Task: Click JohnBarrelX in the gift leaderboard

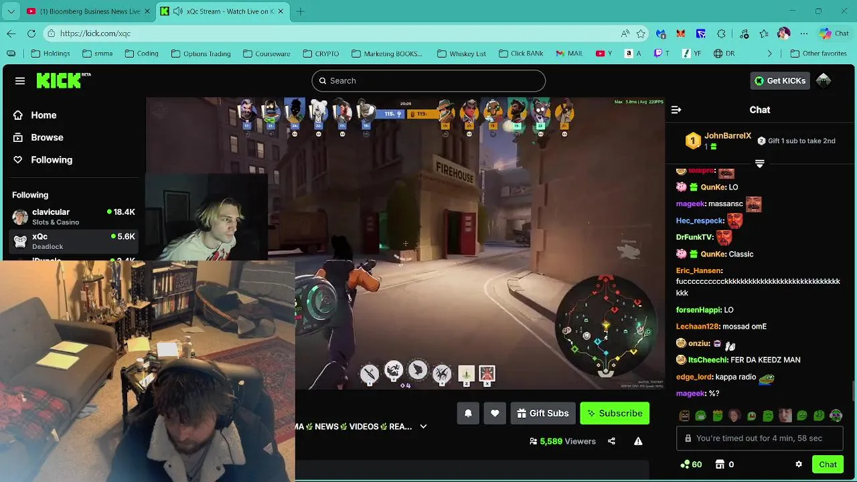Action: click(x=728, y=136)
